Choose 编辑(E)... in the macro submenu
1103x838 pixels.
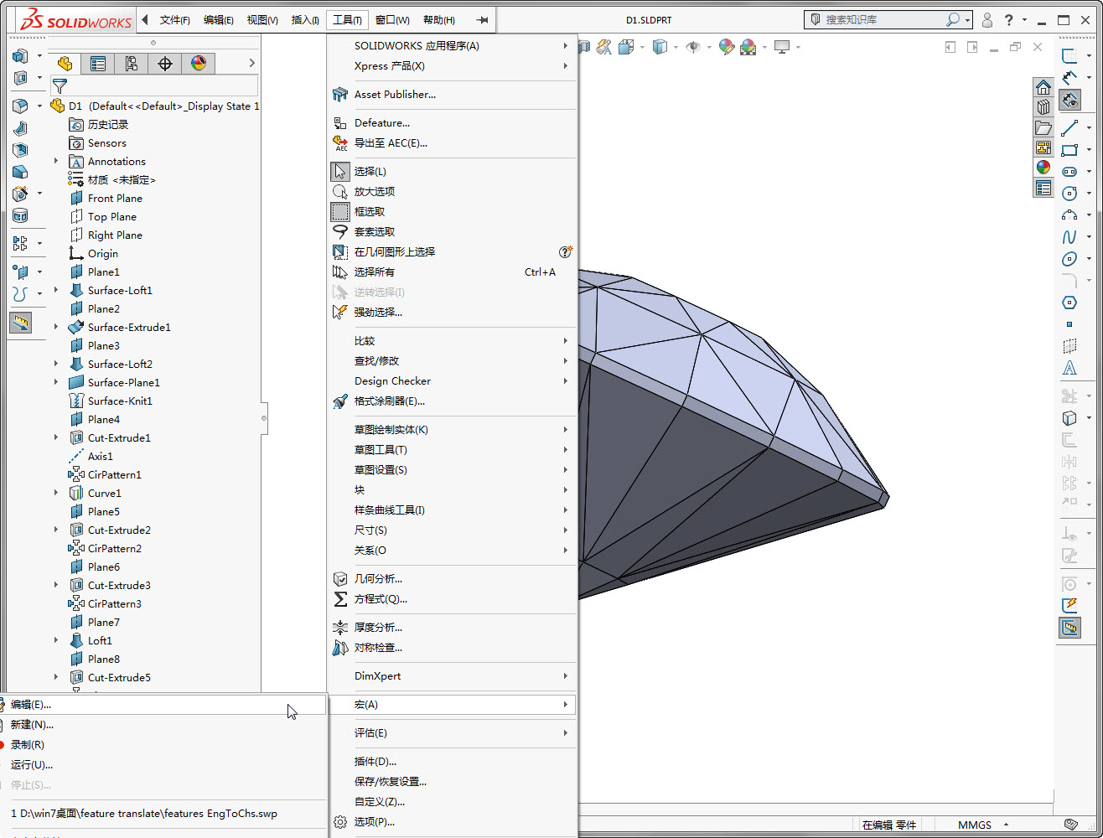(x=163, y=705)
